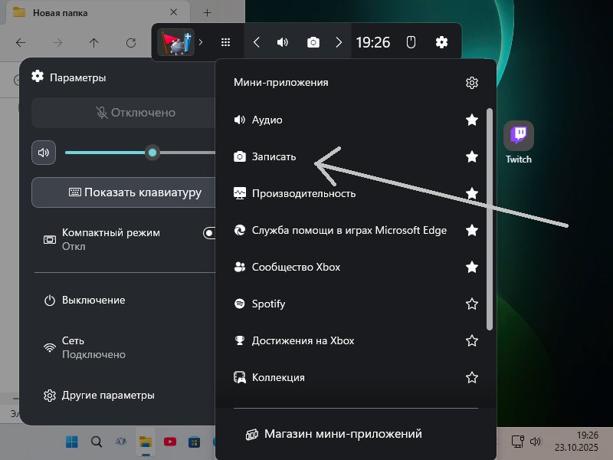Viewport: 613px width, 460px height.
Task: Open YouTube from the taskbar
Action: 169,442
